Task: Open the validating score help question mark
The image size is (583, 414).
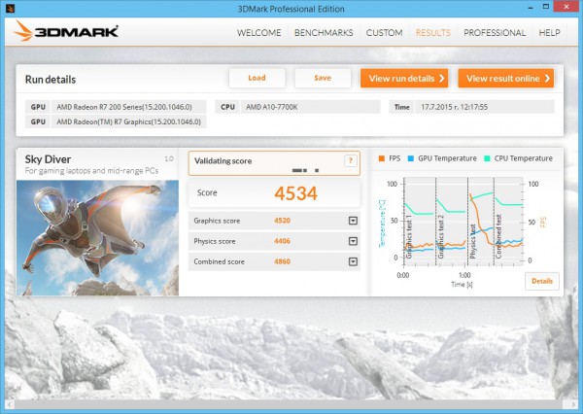Action: pos(350,161)
